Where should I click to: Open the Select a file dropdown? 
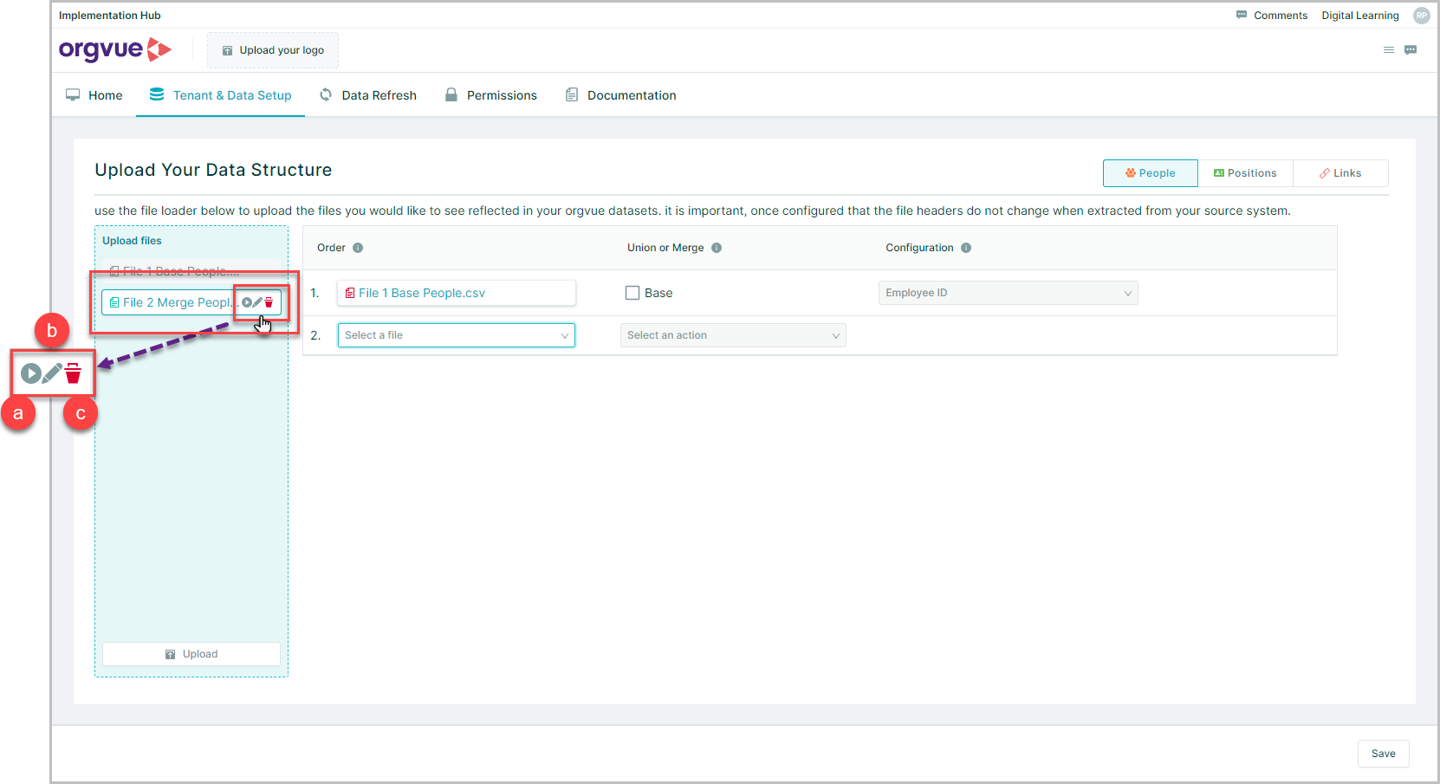tap(457, 335)
